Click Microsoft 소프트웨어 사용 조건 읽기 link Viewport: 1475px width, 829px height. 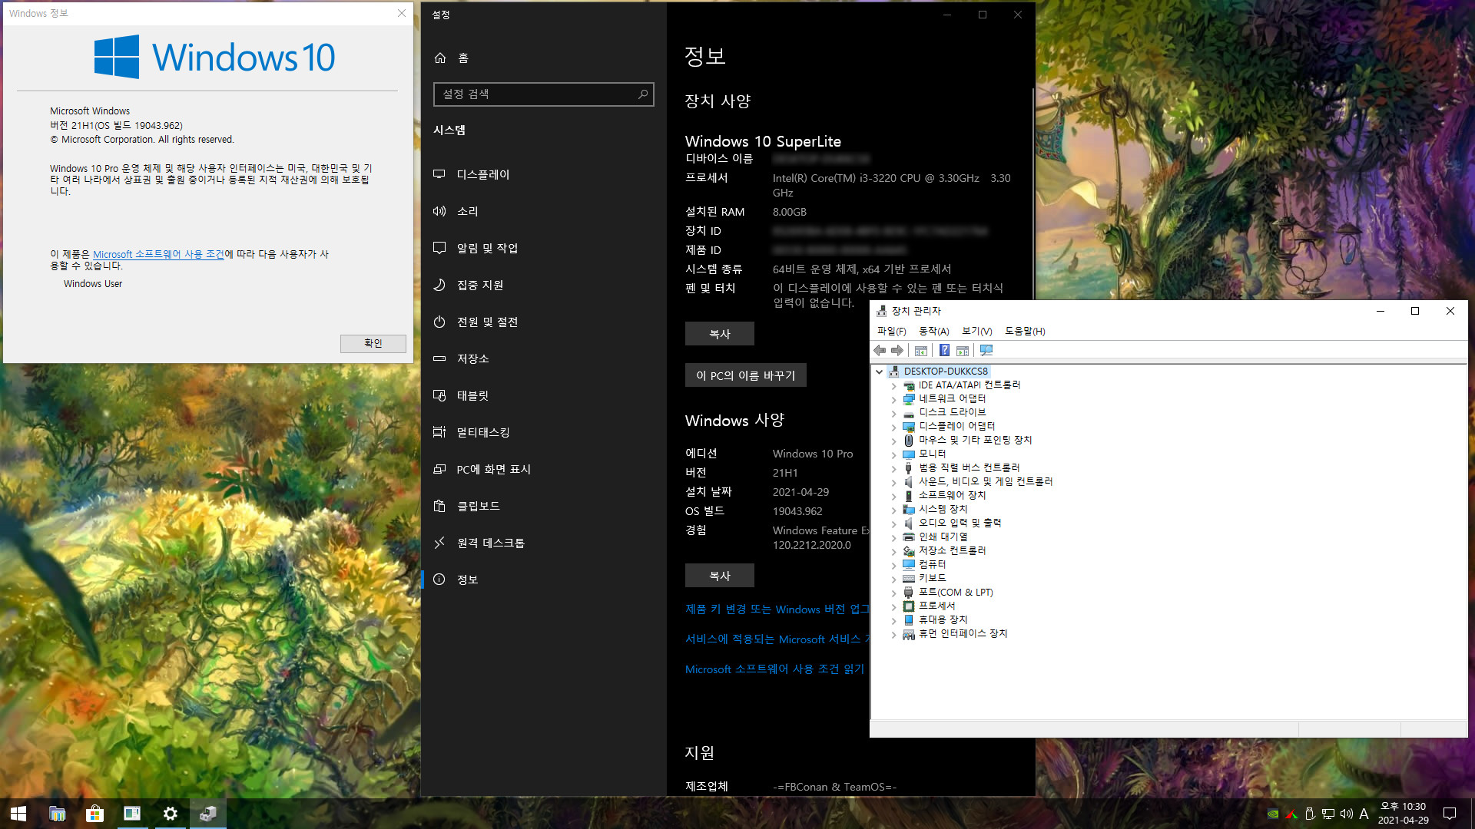[x=774, y=669]
